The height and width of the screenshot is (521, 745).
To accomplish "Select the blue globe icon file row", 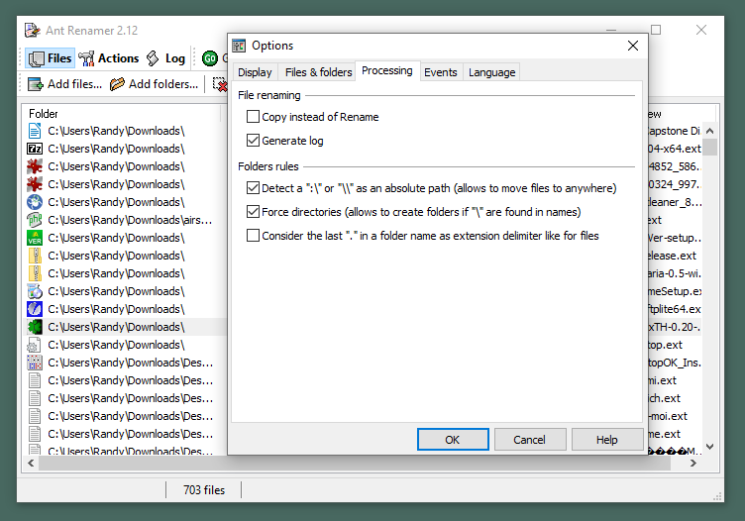I will 35,202.
